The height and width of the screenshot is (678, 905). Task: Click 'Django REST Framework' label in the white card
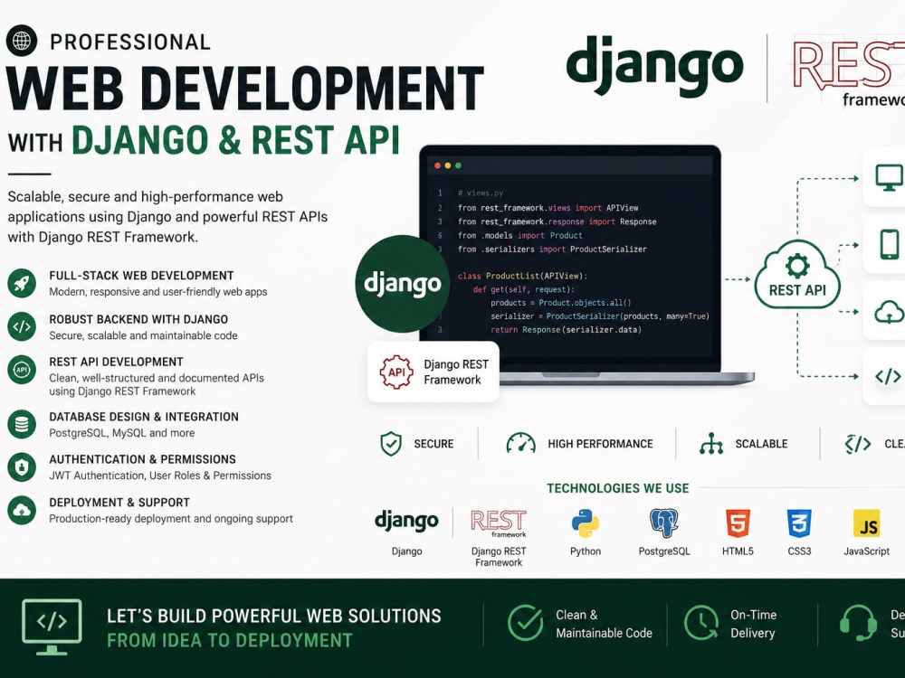[456, 372]
